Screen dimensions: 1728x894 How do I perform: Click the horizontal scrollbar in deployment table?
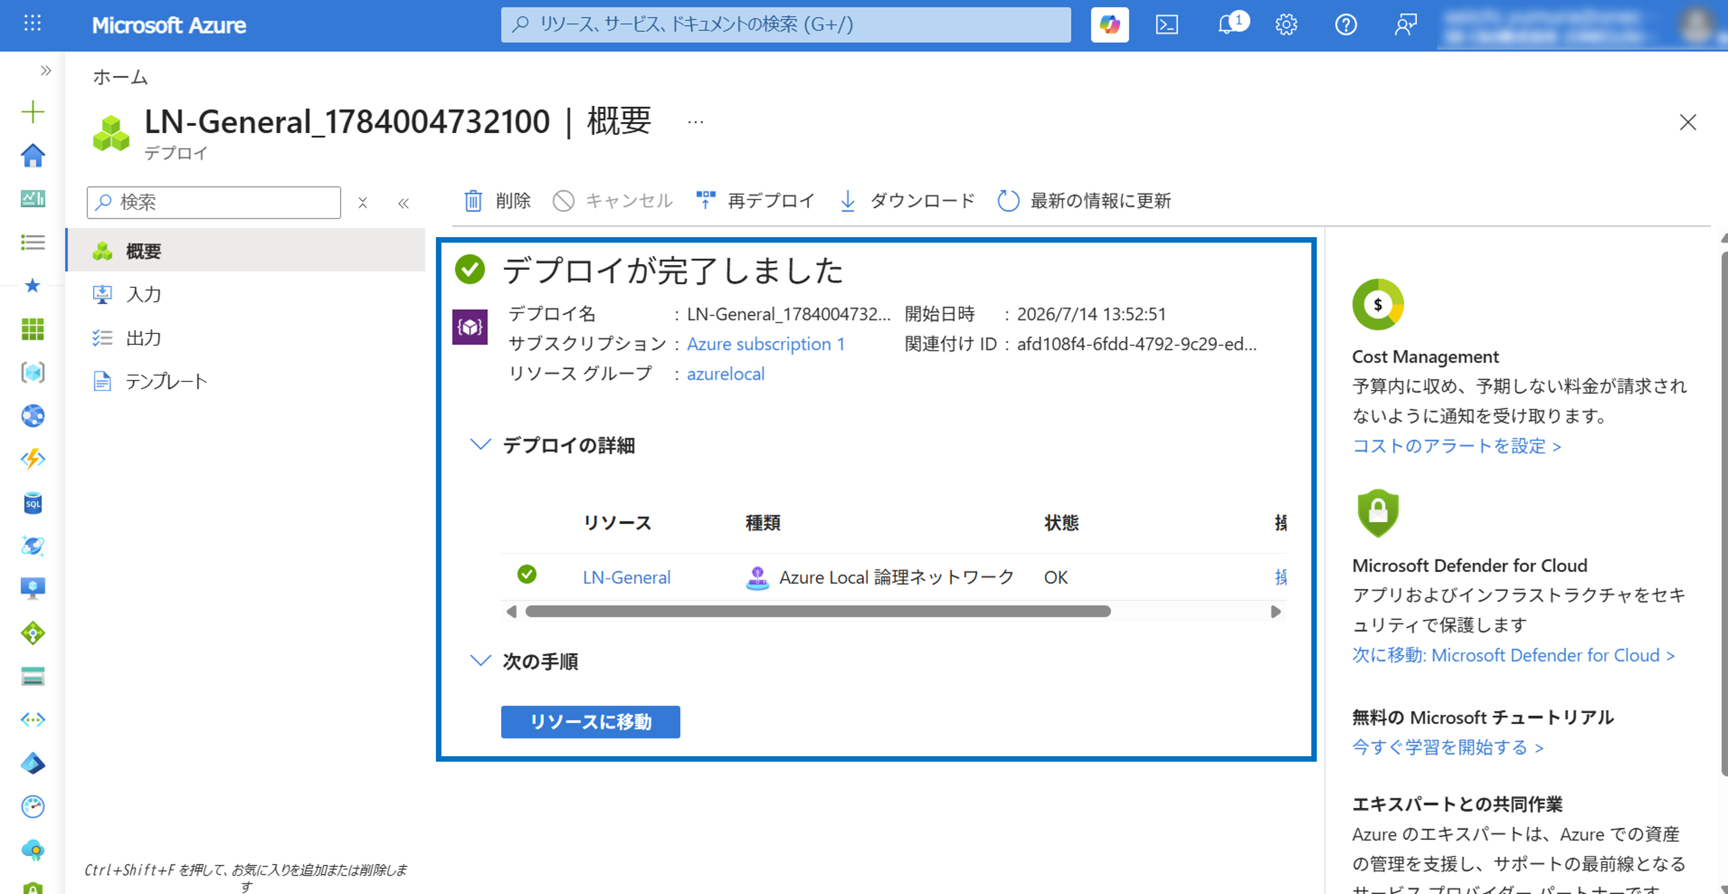pyautogui.click(x=818, y=611)
